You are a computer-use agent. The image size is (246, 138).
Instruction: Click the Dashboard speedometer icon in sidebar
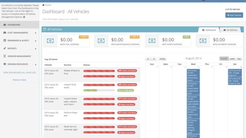(5, 25)
